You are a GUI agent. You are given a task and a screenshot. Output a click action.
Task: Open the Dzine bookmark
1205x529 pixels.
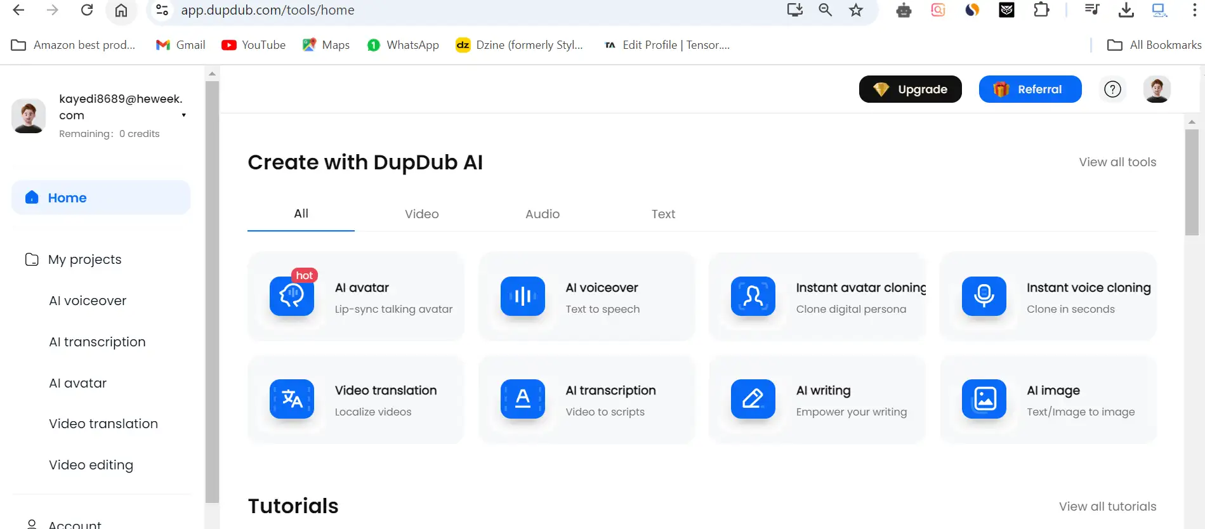tap(520, 45)
